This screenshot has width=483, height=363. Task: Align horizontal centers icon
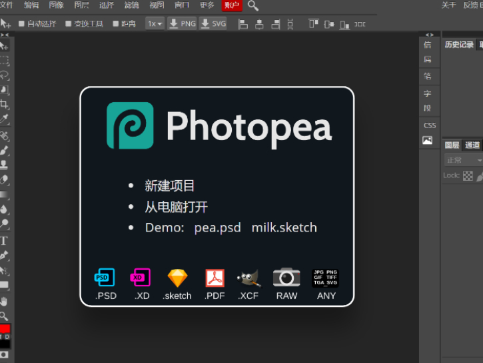pyautogui.click(x=259, y=24)
